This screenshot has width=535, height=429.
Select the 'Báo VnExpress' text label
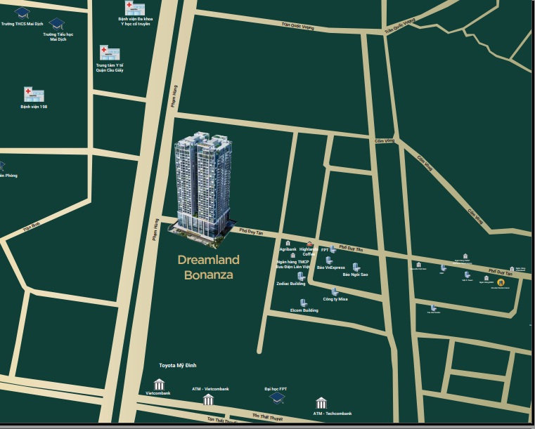point(331,268)
